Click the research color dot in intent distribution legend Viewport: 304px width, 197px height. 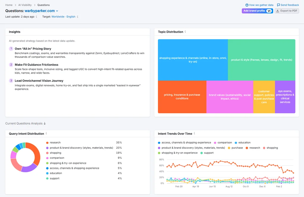coord(47,143)
